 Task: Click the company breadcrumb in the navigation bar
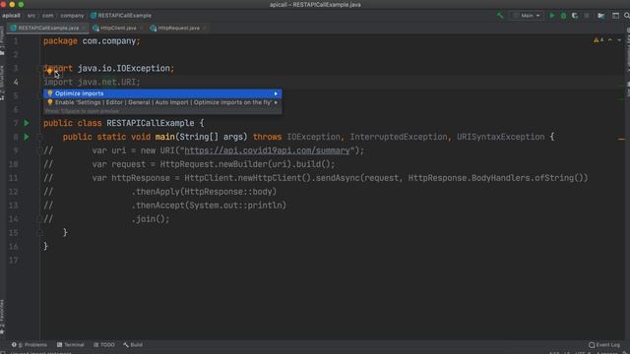click(72, 16)
